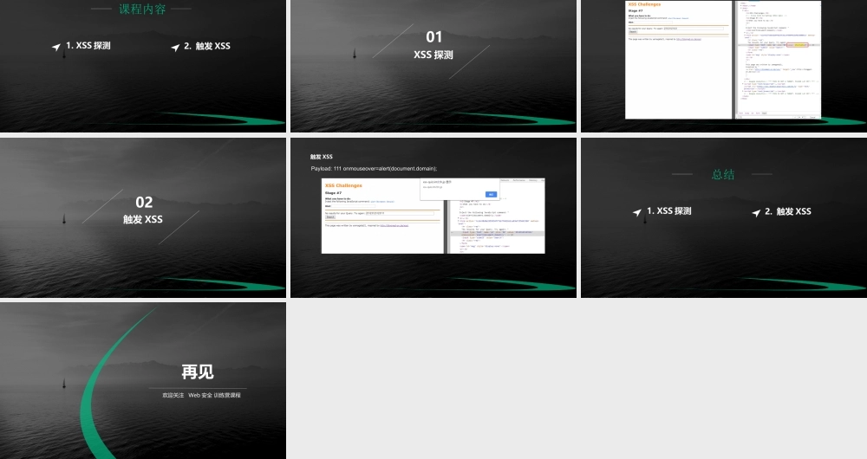
Task: Click the Search button in the Payload slide screenshot
Action: click(x=330, y=217)
